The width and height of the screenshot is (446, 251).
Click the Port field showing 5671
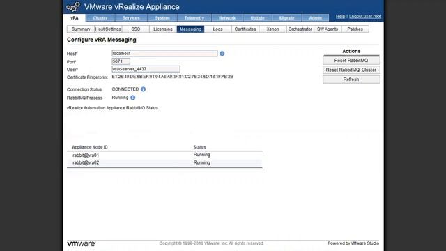click(121, 61)
